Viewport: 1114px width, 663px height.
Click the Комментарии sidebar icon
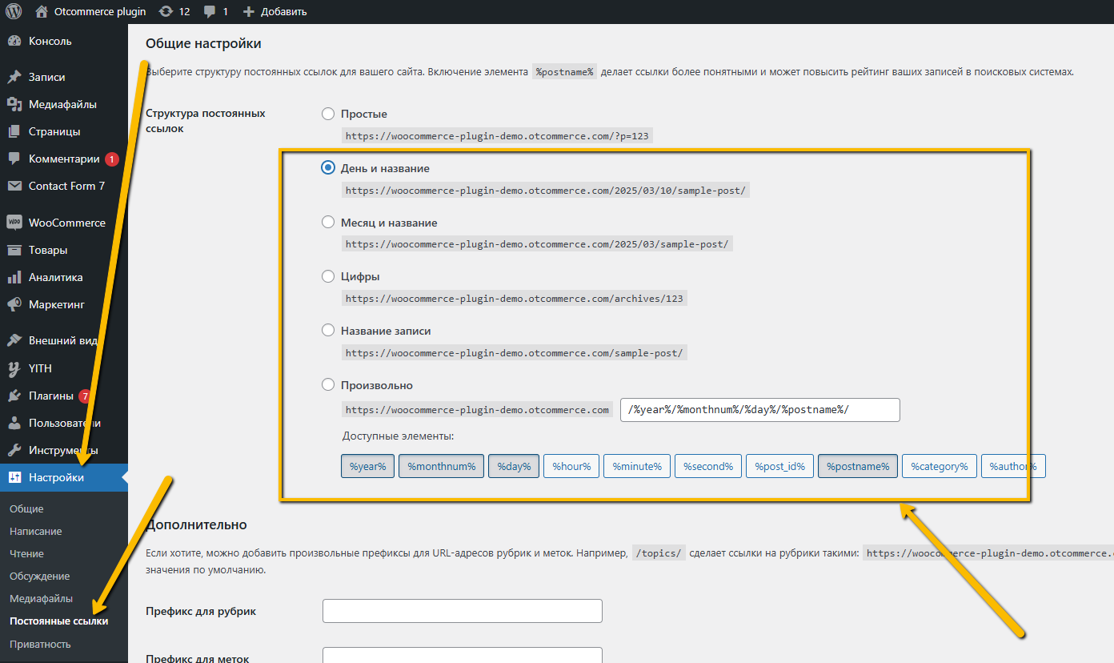[14, 159]
